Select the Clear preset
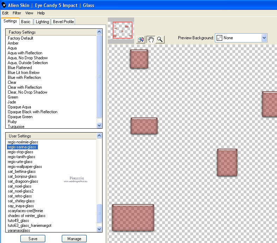The image size is (277, 243). [x=12, y=82]
